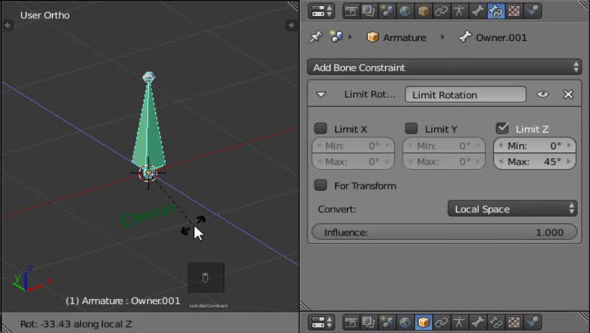The width and height of the screenshot is (590, 333).
Task: Open Bone tab in top properties header
Action: pos(478,11)
